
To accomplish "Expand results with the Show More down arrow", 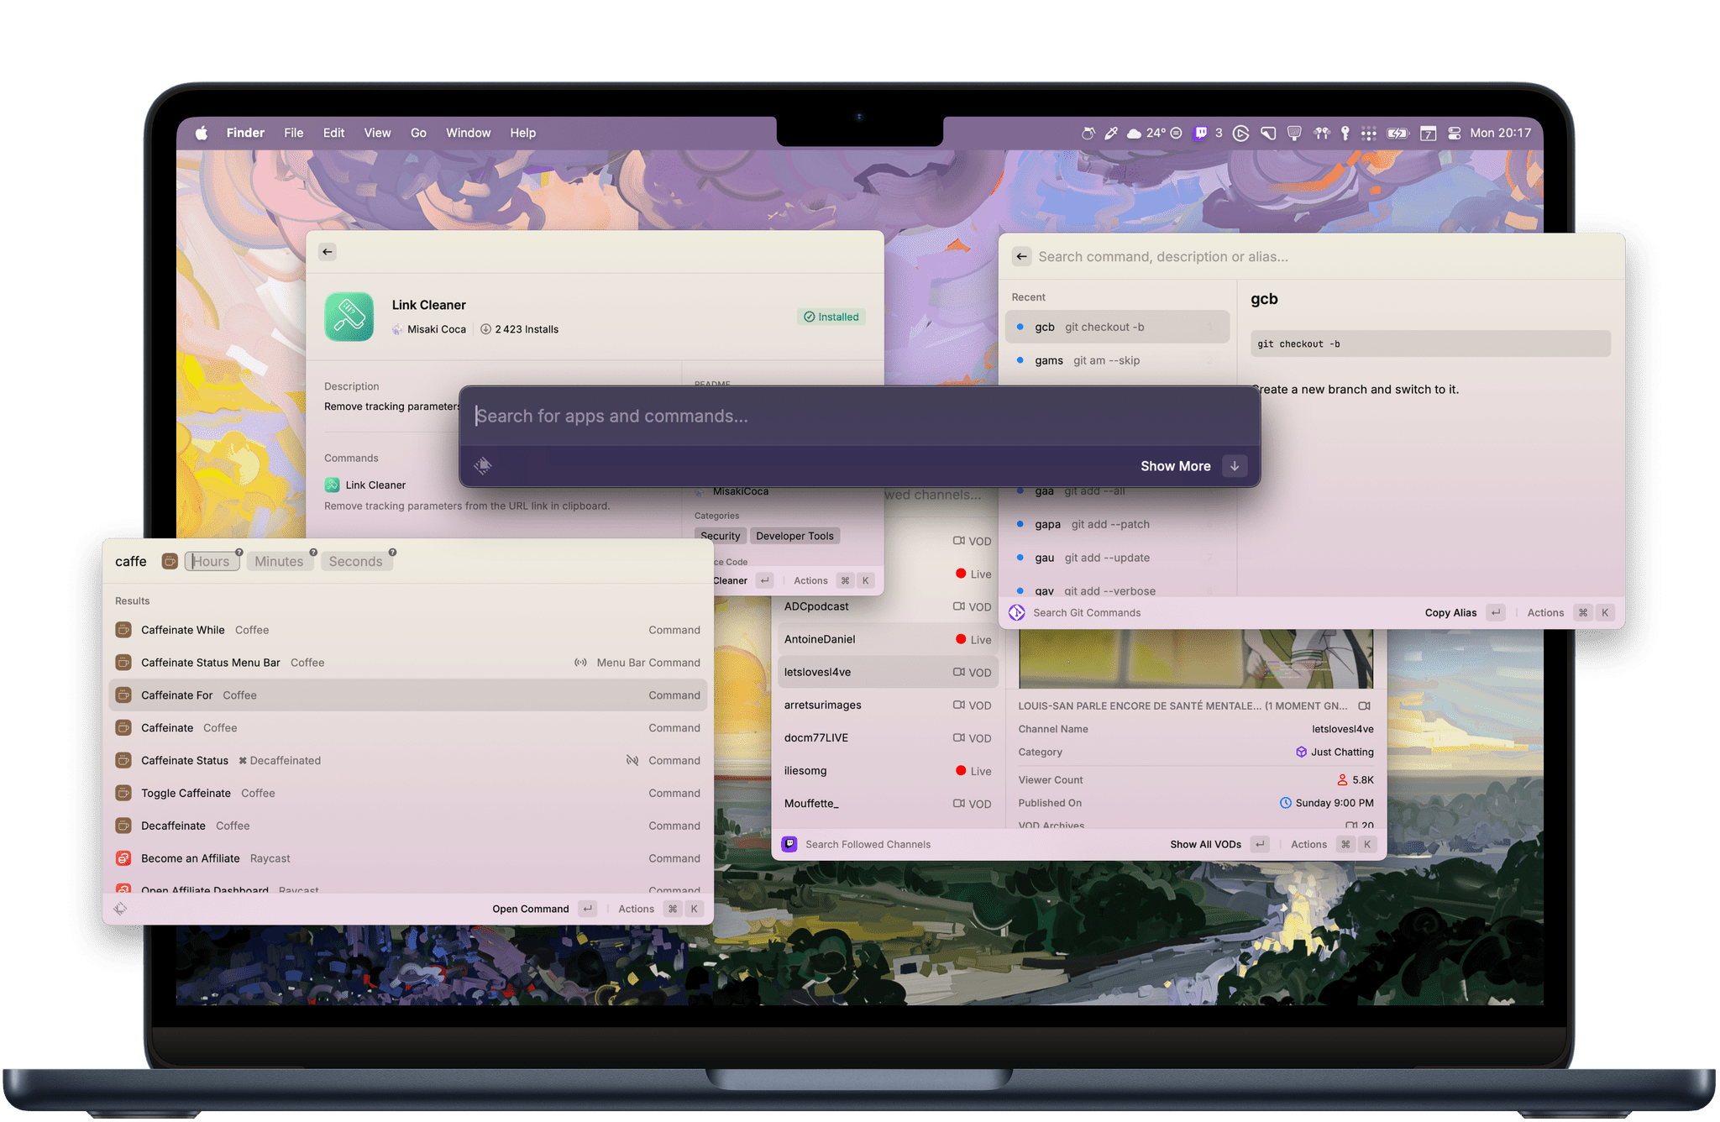I will [x=1235, y=466].
